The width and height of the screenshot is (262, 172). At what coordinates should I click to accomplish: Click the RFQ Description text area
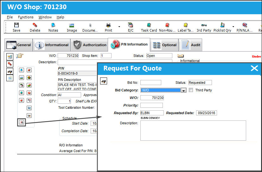pyautogui.click(x=193, y=131)
